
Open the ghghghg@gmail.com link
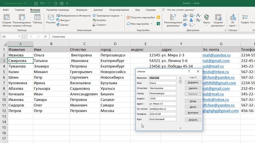tap(220, 111)
